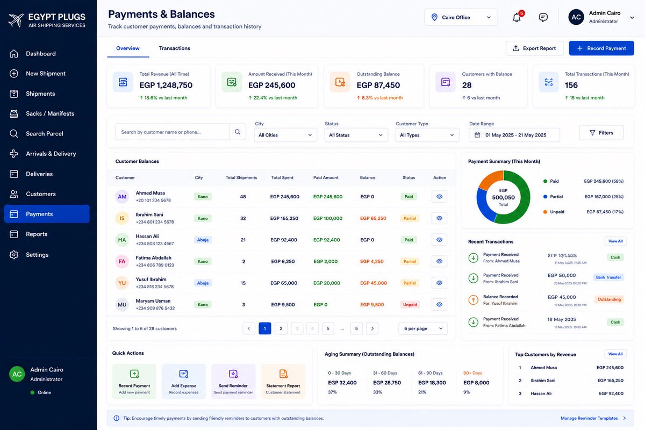The width and height of the screenshot is (645, 430).
Task: Select Payments in the sidebar
Action: pos(47,214)
